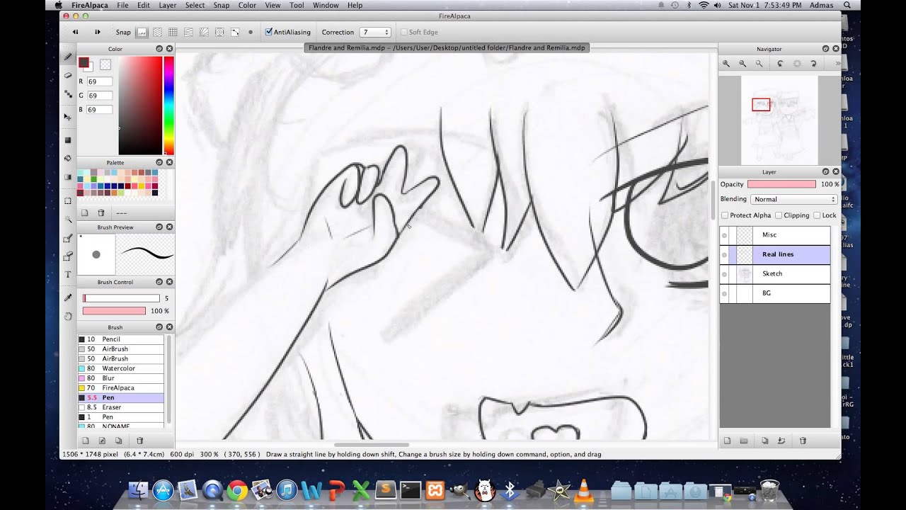Toggle the Soft Edge checkbox
Screen dimensions: 906x510
click(404, 32)
